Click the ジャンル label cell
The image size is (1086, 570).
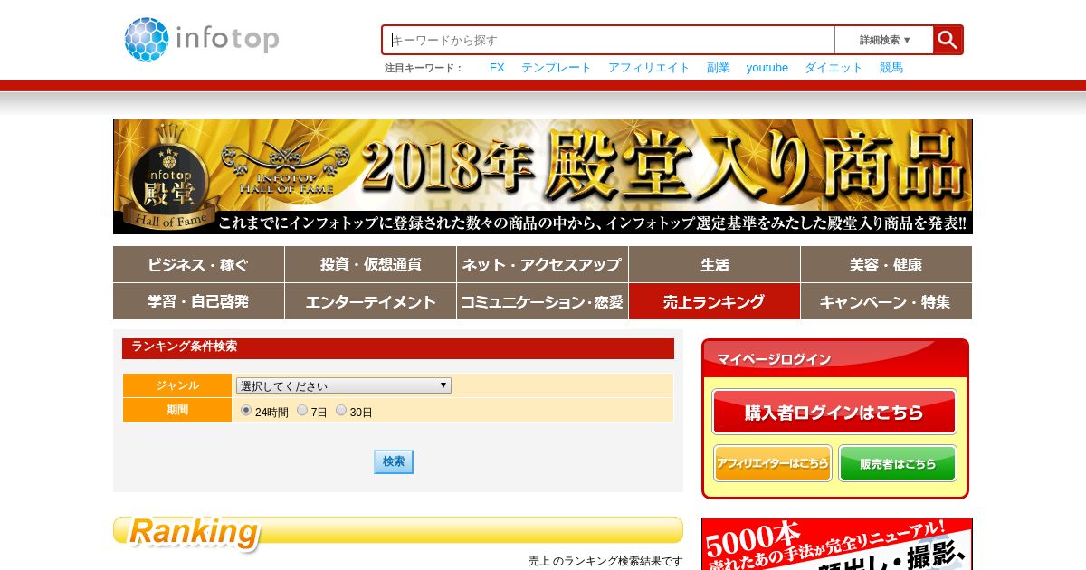coord(177,385)
